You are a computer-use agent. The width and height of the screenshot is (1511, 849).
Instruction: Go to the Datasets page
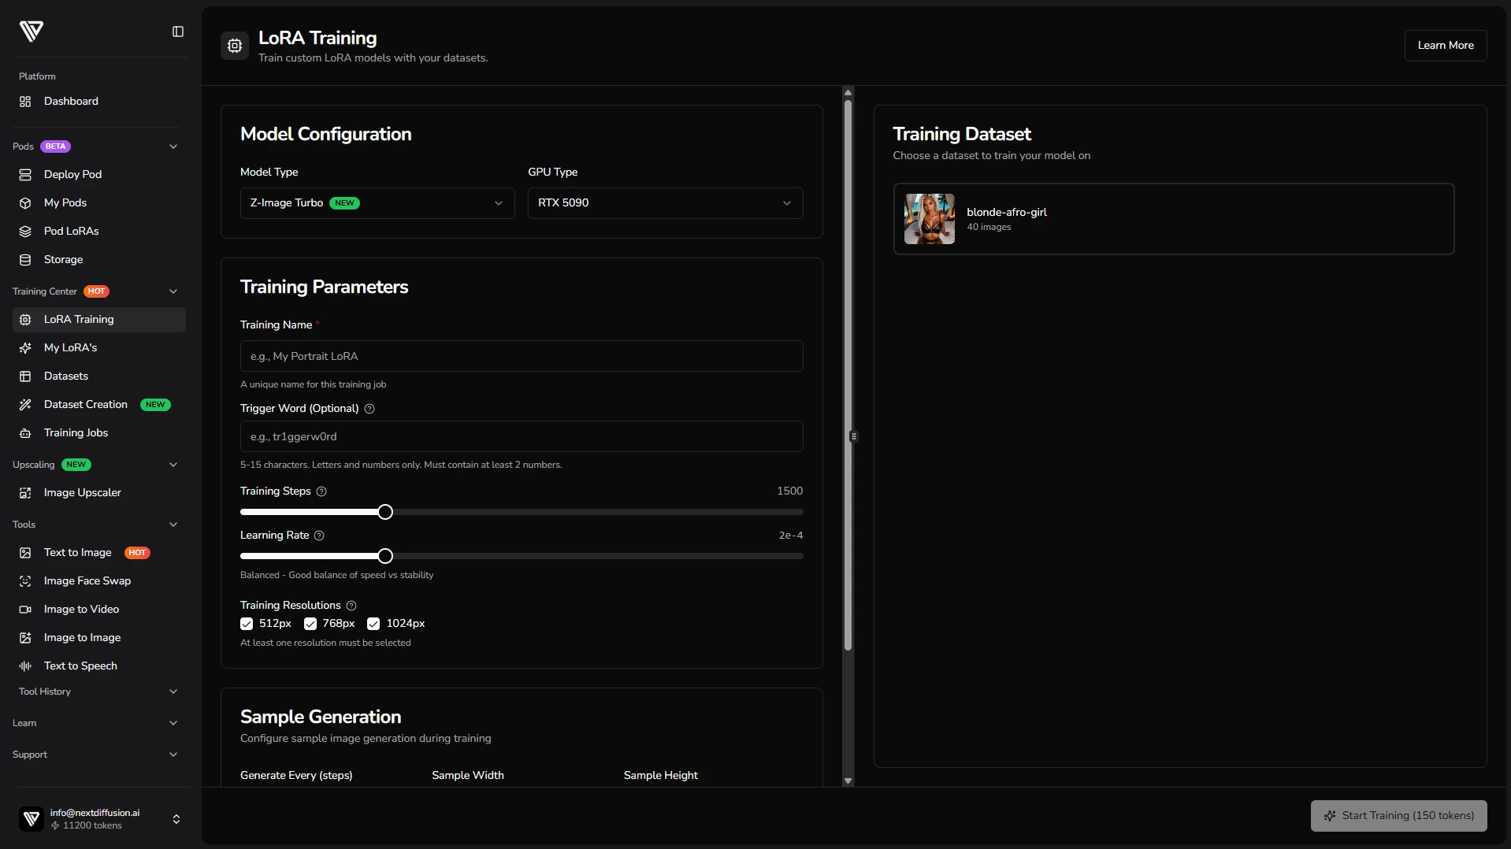click(66, 376)
